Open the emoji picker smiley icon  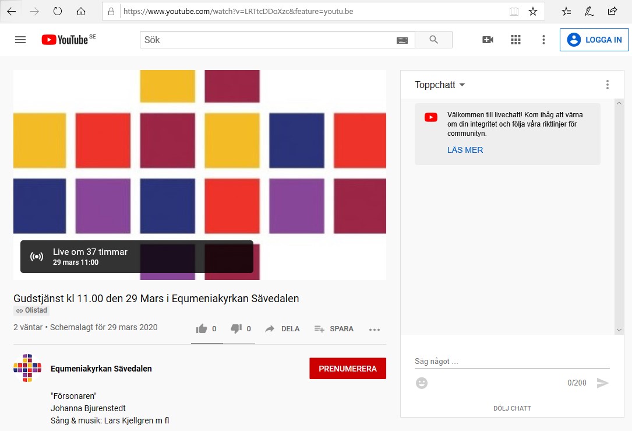pyautogui.click(x=422, y=383)
